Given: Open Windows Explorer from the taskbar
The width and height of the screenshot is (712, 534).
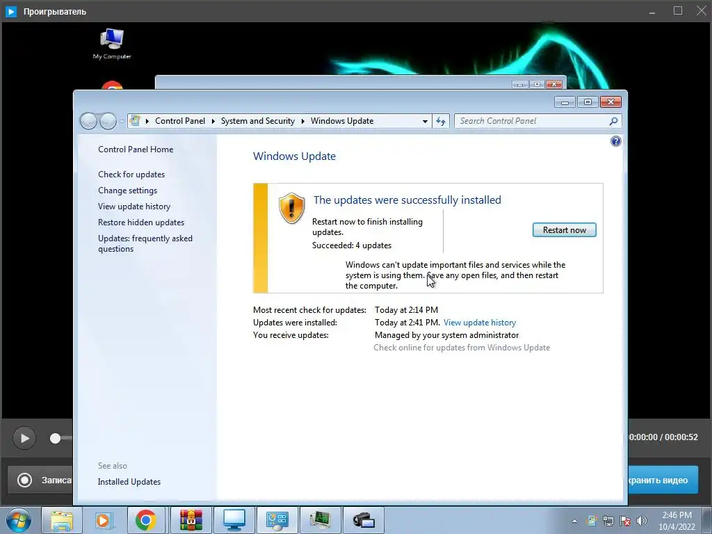Looking at the screenshot, I should 62,520.
